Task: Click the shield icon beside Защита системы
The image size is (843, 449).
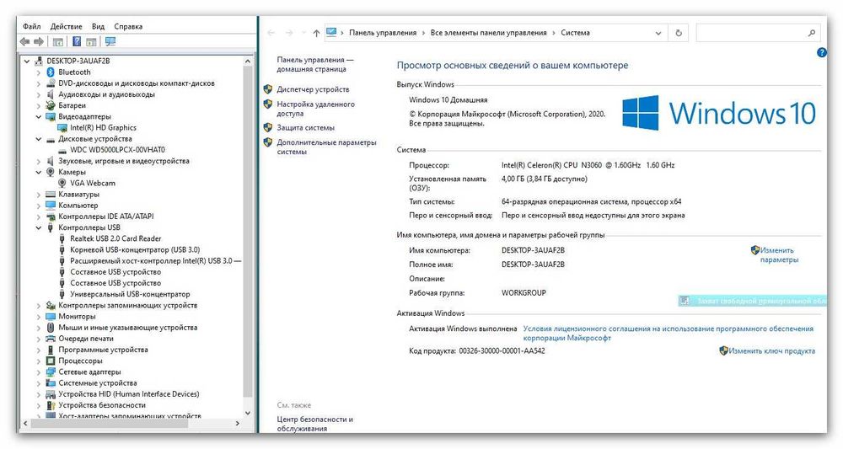Action: [268, 128]
